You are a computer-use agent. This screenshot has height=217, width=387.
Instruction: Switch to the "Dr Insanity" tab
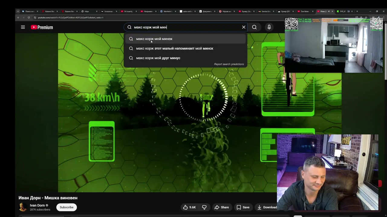click(x=128, y=11)
